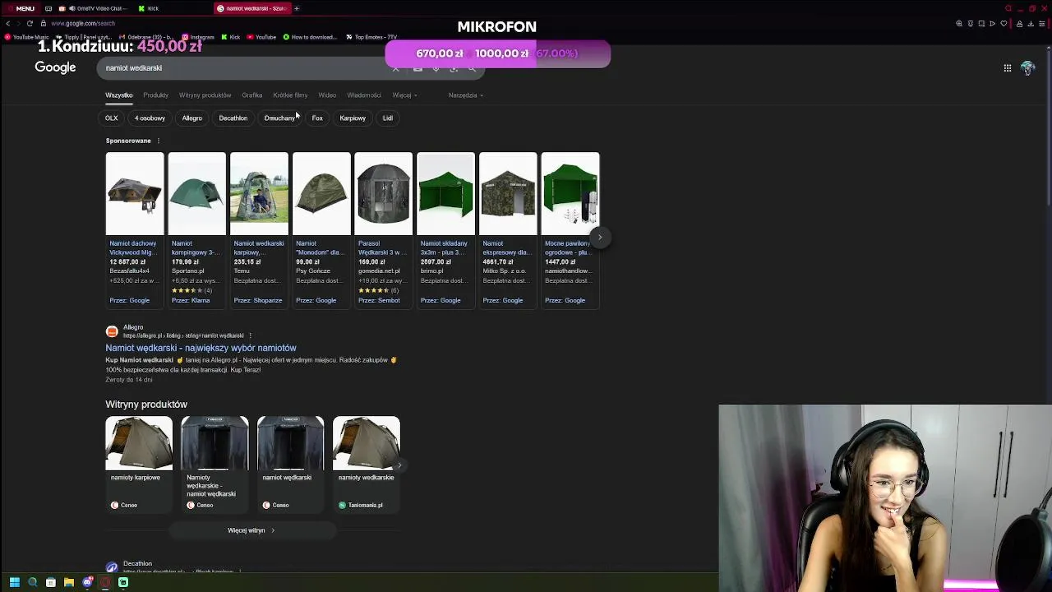Open the YouTube Music bookmark
The image size is (1052, 592).
pyautogui.click(x=27, y=37)
